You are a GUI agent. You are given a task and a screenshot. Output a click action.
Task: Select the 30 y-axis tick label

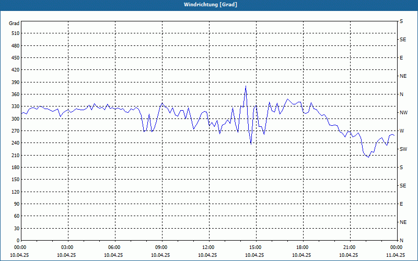click(17, 228)
